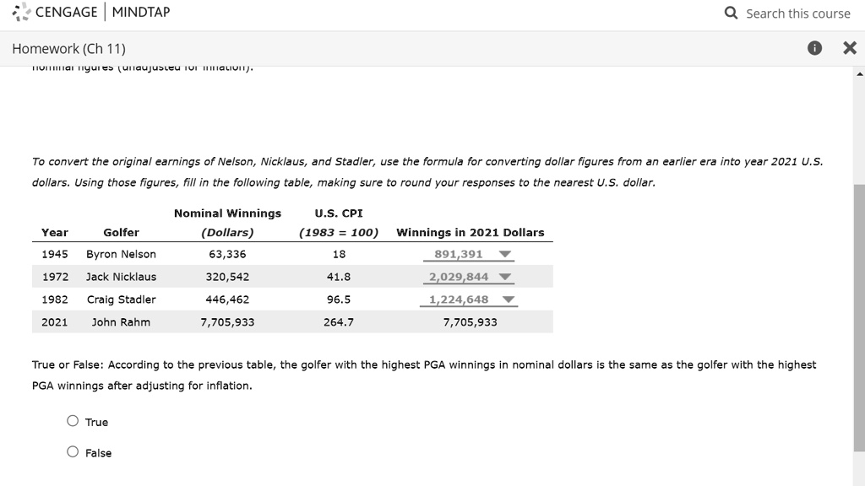This screenshot has height=486, width=865.
Task: Click the search magnifier icon
Action: (732, 13)
